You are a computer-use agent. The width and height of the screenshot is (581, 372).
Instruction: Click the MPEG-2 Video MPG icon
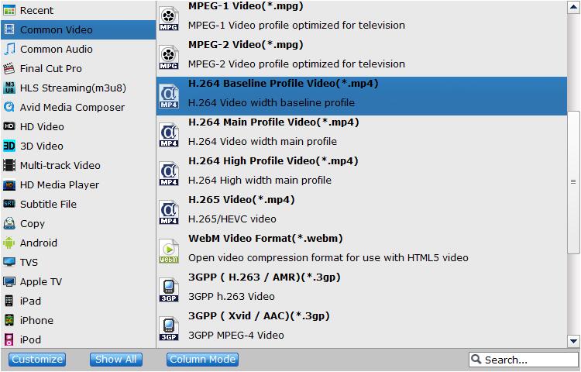(x=169, y=58)
